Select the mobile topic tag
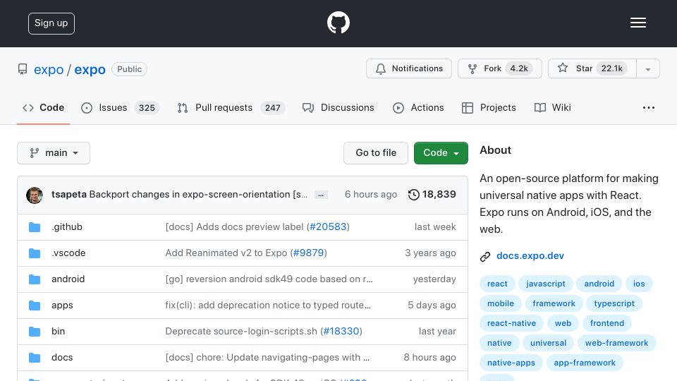This screenshot has width=677, height=381. [501, 303]
